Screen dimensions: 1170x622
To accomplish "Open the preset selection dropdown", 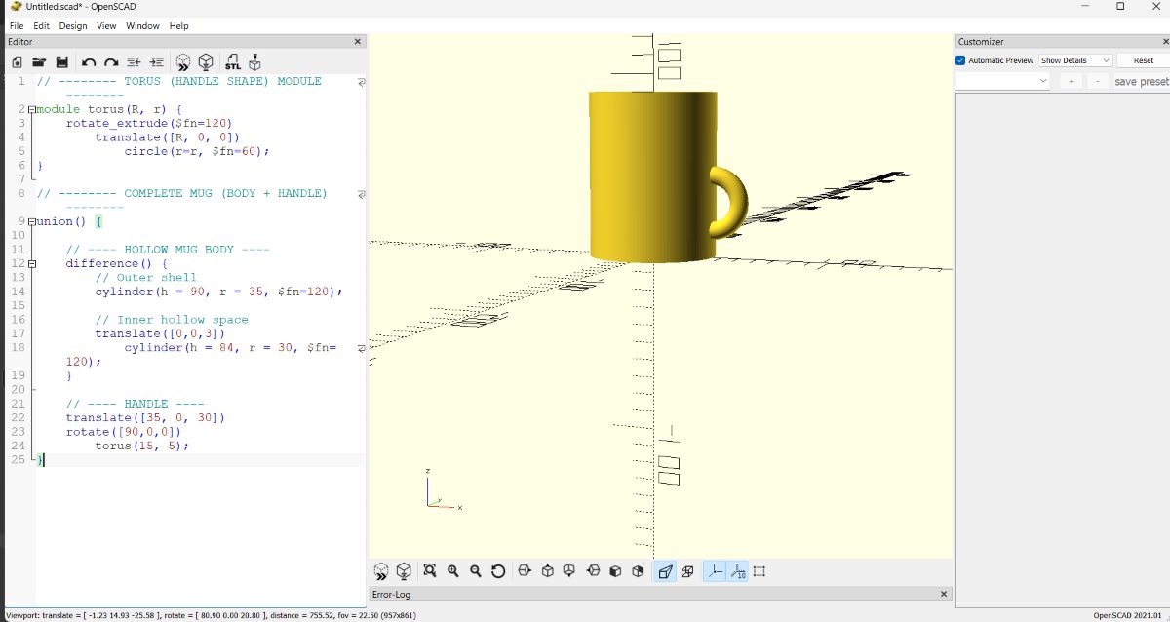I will point(1001,80).
